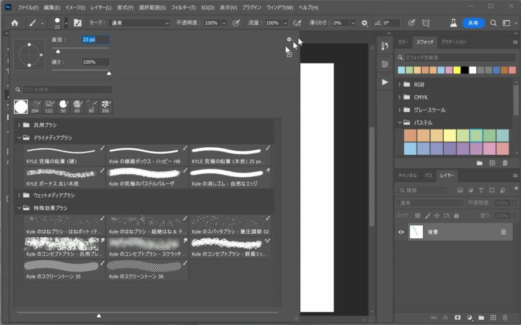Viewport: 521px width, 325px height.
Task: Lock transparent pixels checkerboard icon
Action: (418, 215)
